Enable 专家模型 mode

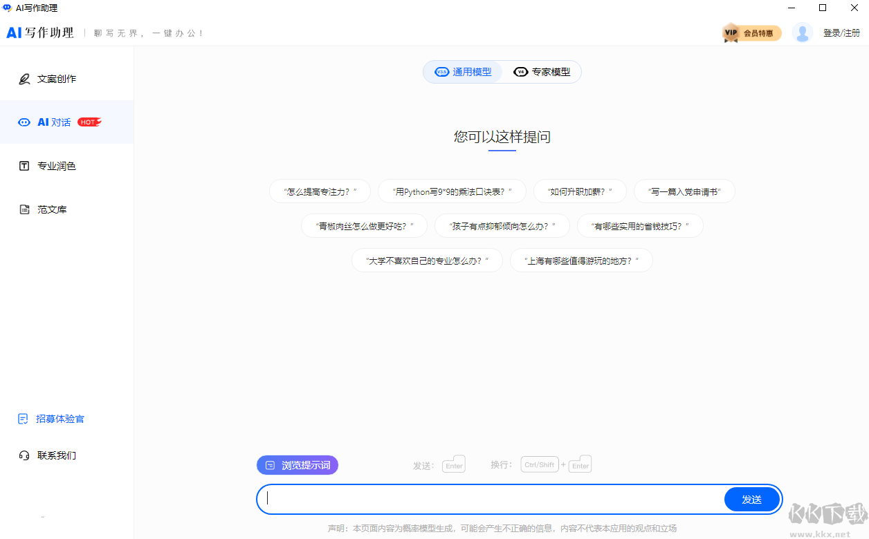[544, 71]
